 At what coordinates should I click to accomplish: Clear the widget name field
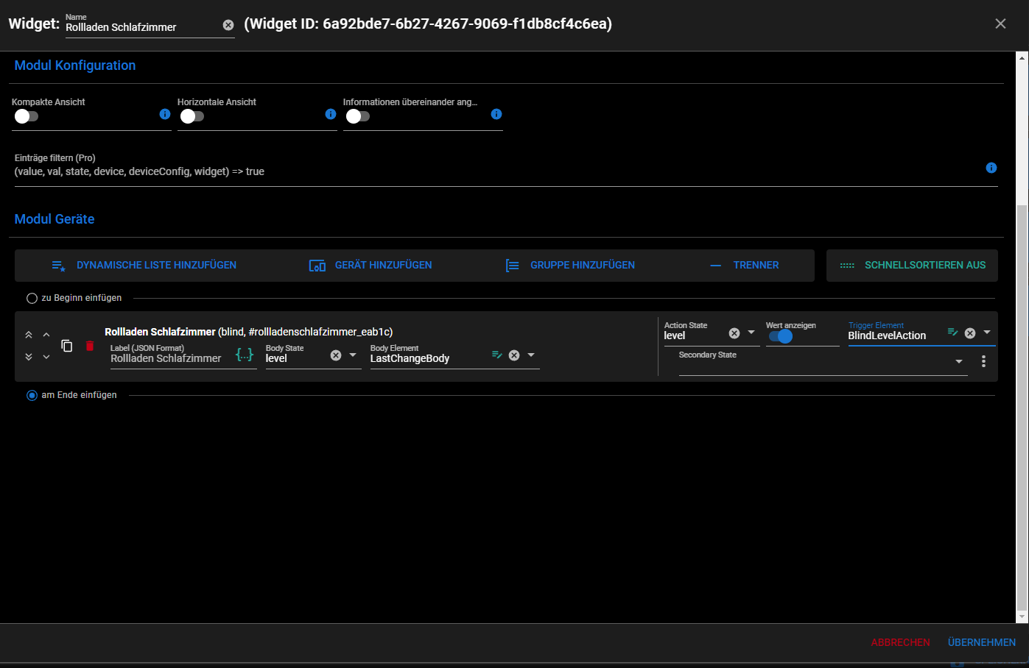(x=228, y=25)
